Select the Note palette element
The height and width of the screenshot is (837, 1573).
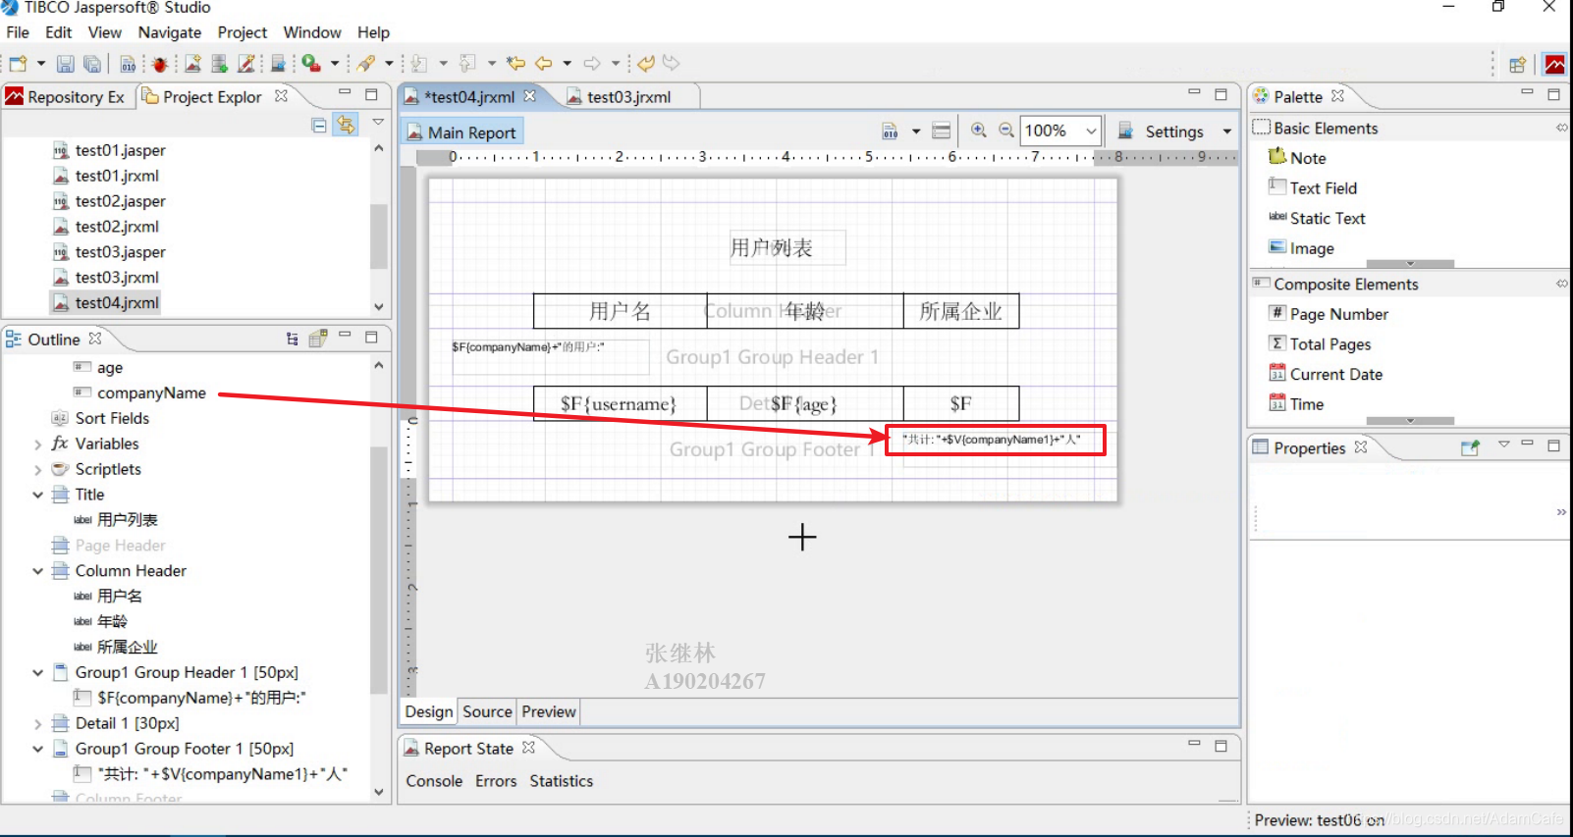(x=1297, y=157)
